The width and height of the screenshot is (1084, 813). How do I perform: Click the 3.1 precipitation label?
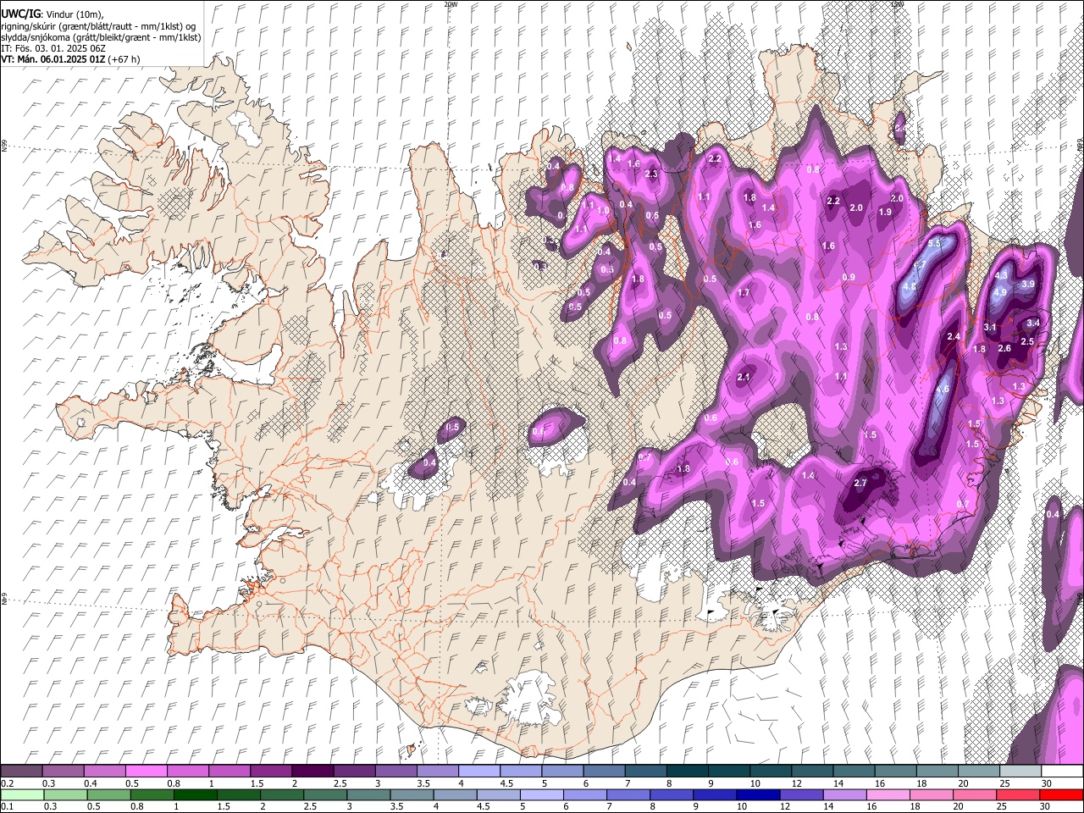coord(991,327)
